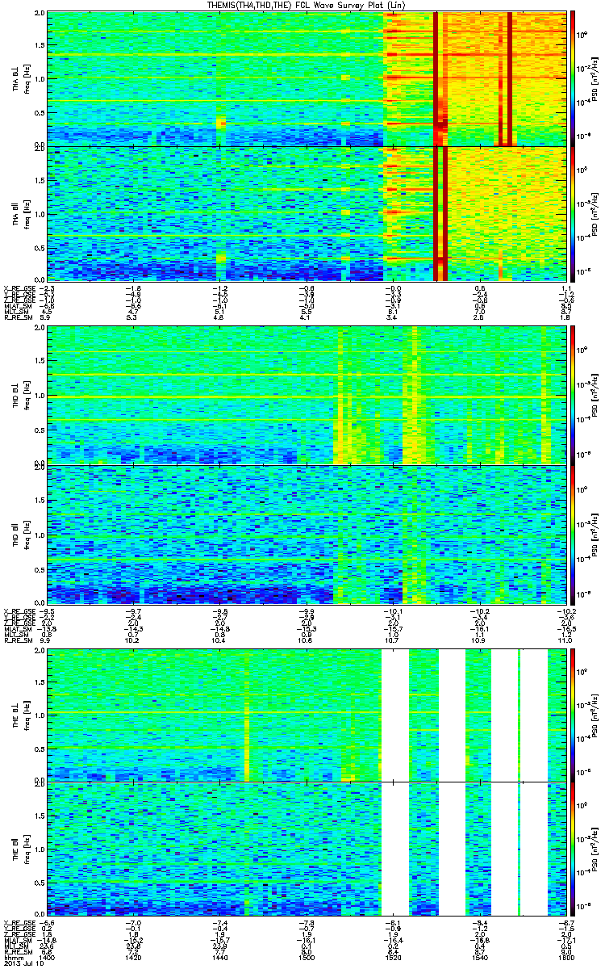The height and width of the screenshot is (969, 605).
Task: Click the '1.0' frequency tick of THD B∥ panel
Action: pyautogui.click(x=40, y=534)
